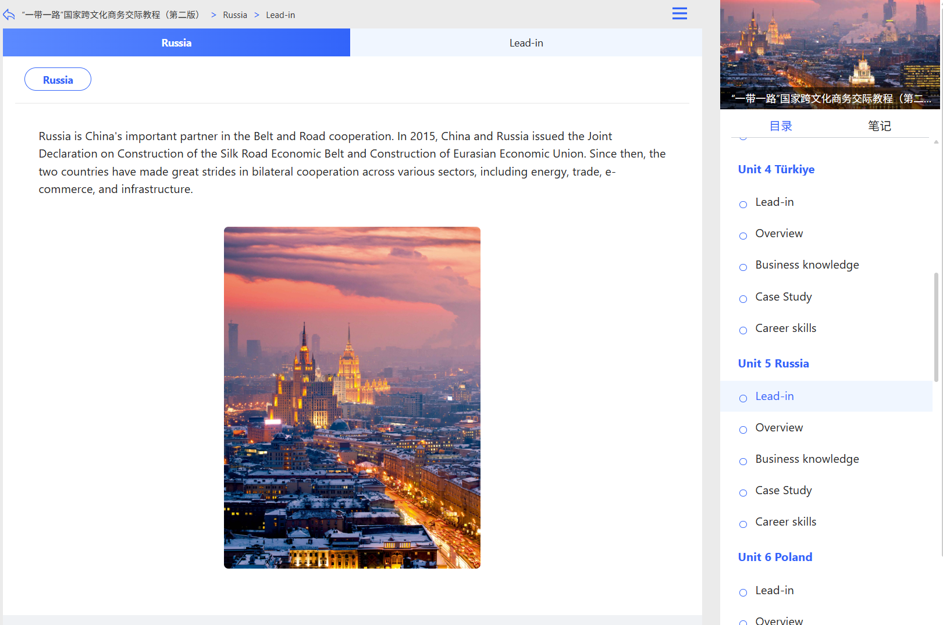Click the circle marker beside Unit 4 Overview
The height and width of the screenshot is (625, 943).
[743, 235]
